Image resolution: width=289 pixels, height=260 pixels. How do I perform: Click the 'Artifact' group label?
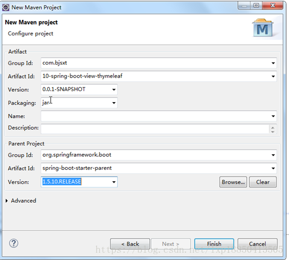click(18, 52)
